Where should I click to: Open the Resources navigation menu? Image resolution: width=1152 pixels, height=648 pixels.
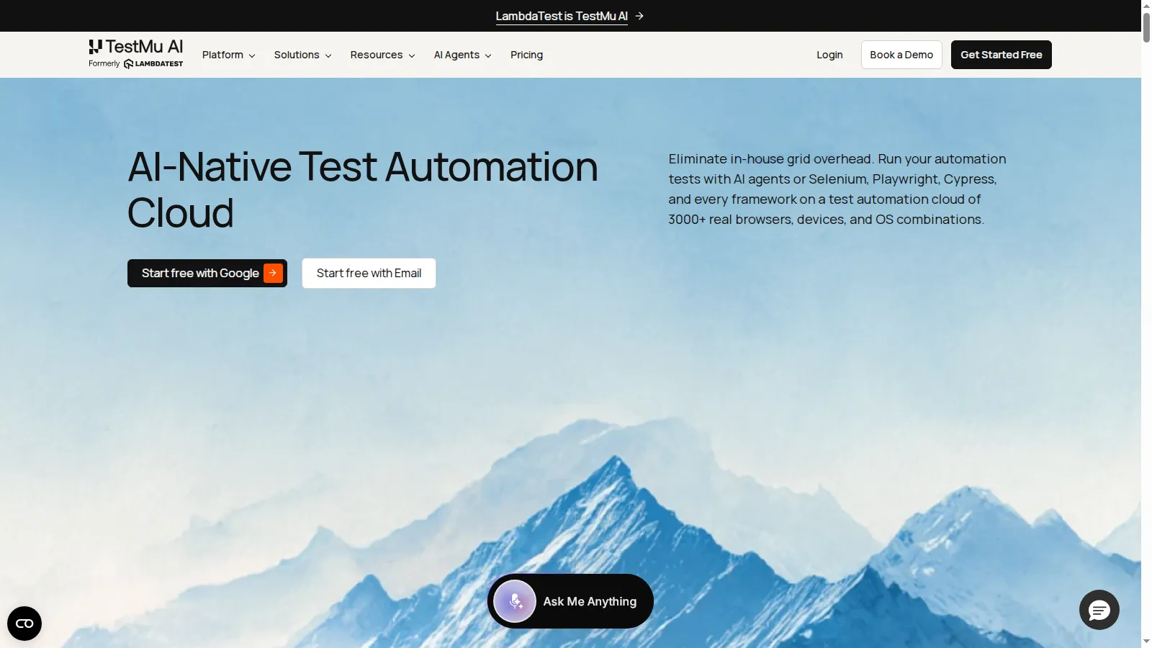pyautogui.click(x=382, y=55)
